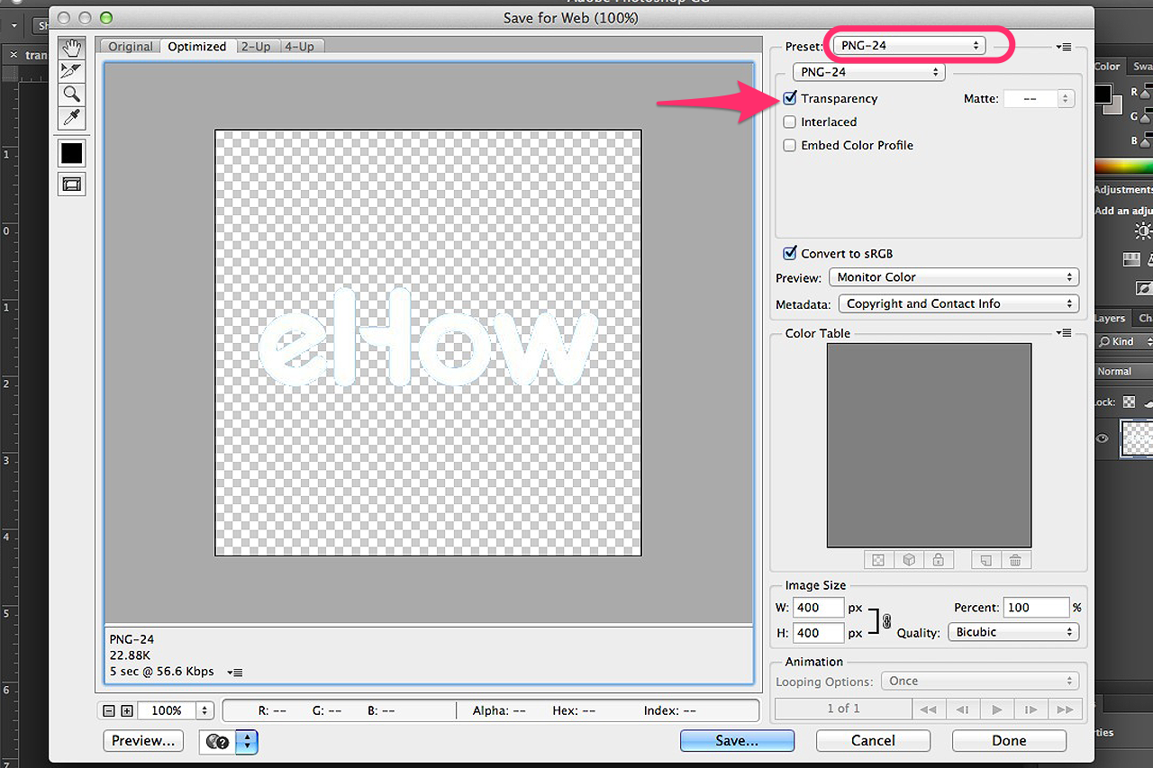Click the lock transparent pixels icon

(x=1129, y=402)
